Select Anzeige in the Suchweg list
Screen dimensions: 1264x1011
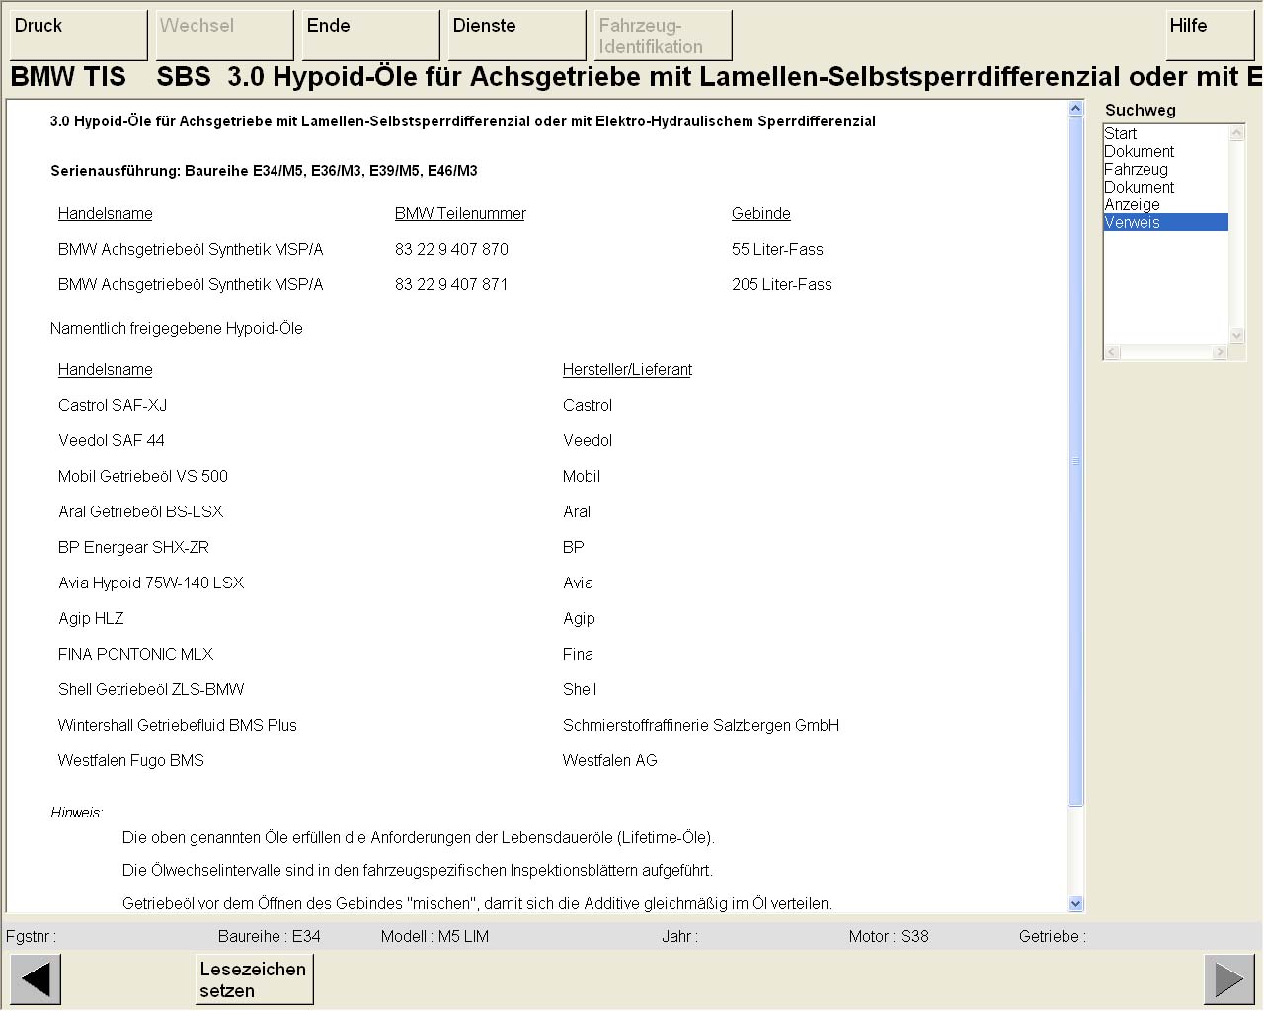coord(1132,204)
